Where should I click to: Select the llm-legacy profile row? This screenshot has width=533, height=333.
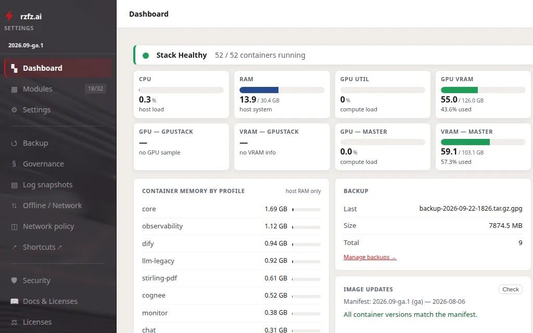[x=231, y=261]
